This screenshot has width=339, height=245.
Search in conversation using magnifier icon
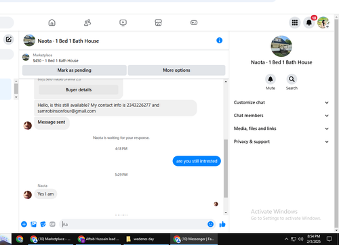292,79
